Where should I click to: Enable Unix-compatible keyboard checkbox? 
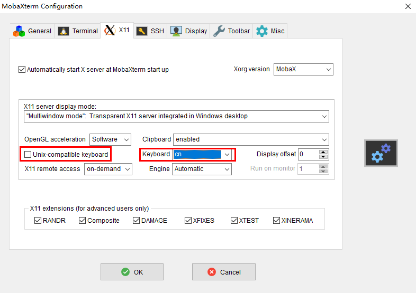pos(28,154)
